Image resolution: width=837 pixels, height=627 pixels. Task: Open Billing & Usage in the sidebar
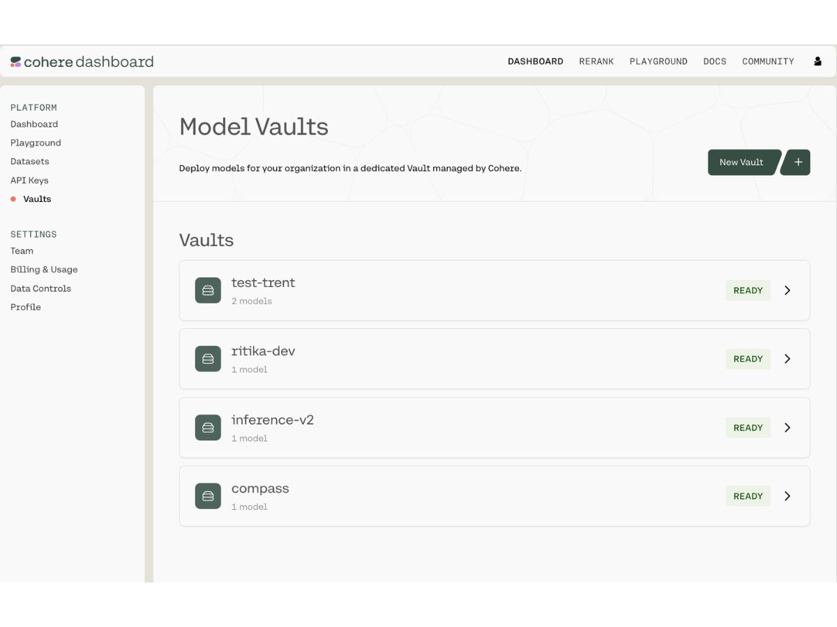click(x=44, y=270)
